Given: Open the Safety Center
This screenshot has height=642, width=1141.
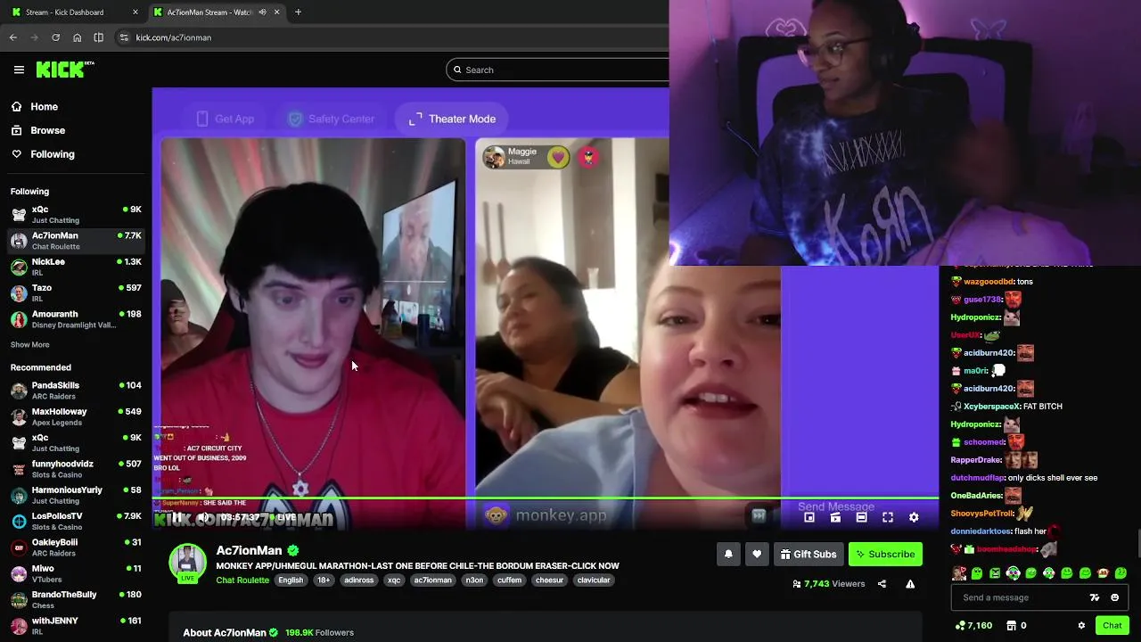Looking at the screenshot, I should point(331,119).
